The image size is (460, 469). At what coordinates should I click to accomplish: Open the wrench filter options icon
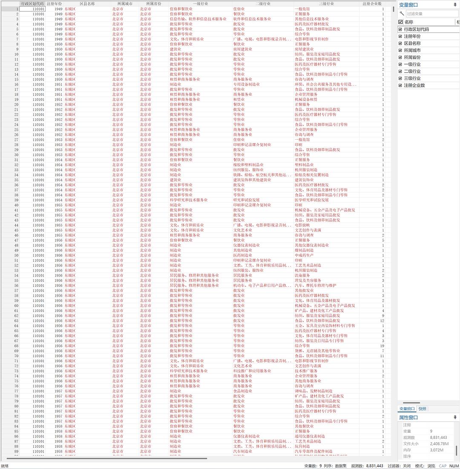coord(402,14)
